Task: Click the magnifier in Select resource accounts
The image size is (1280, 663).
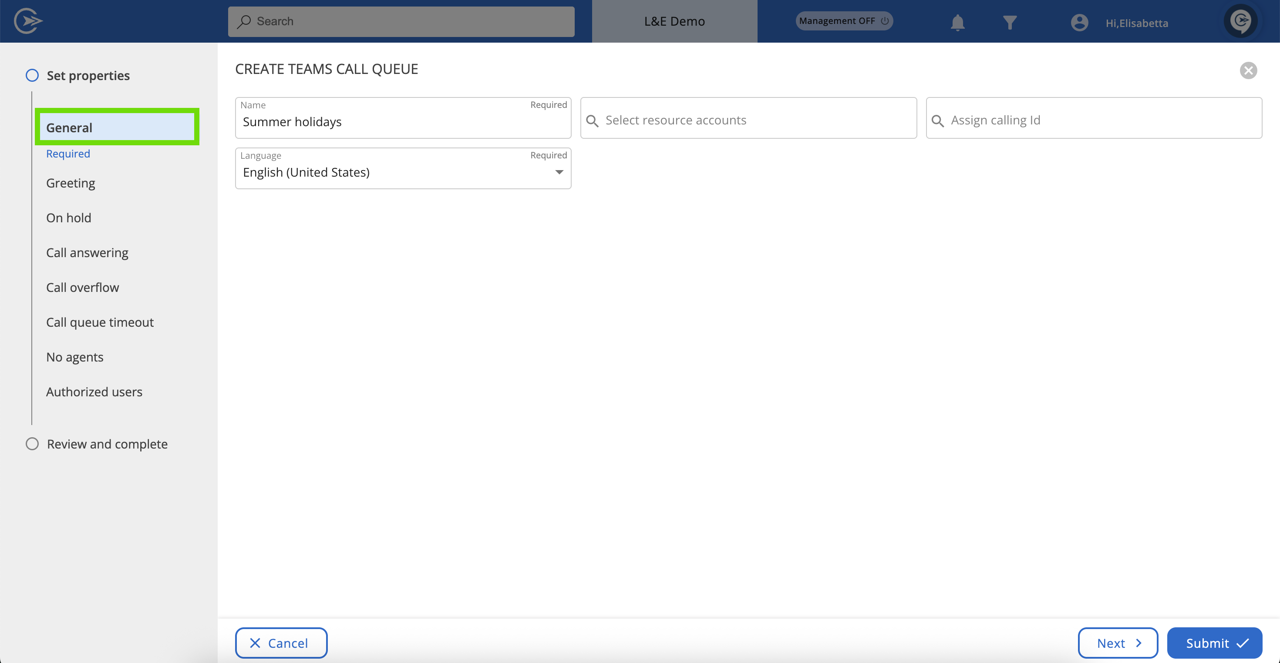Action: pos(592,121)
